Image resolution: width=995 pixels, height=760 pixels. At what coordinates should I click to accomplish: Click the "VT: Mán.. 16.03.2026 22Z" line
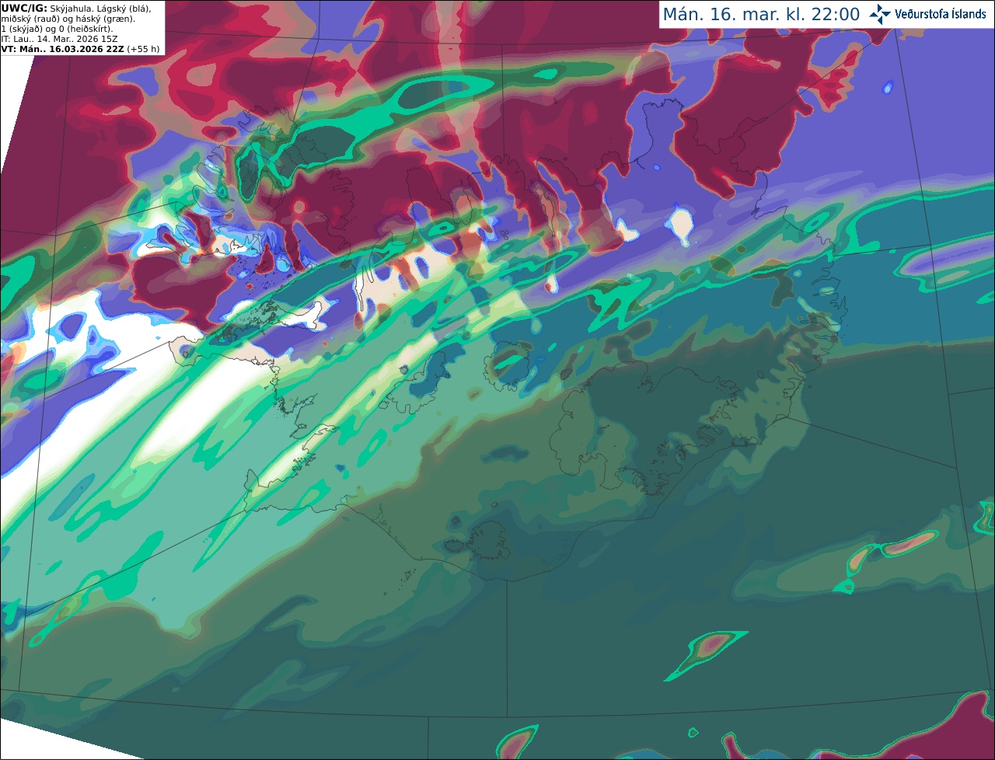(x=63, y=49)
